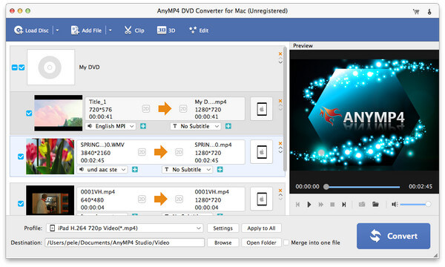Toggle the My DVD checkbox
Screen dimensions: 445x267
22,67
